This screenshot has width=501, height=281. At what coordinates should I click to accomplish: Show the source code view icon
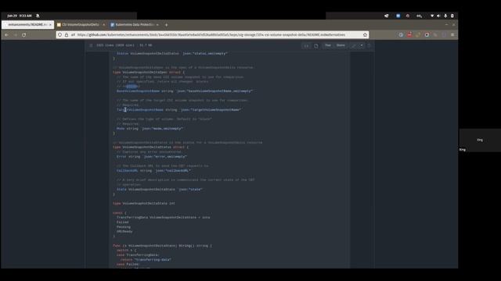[306, 45]
